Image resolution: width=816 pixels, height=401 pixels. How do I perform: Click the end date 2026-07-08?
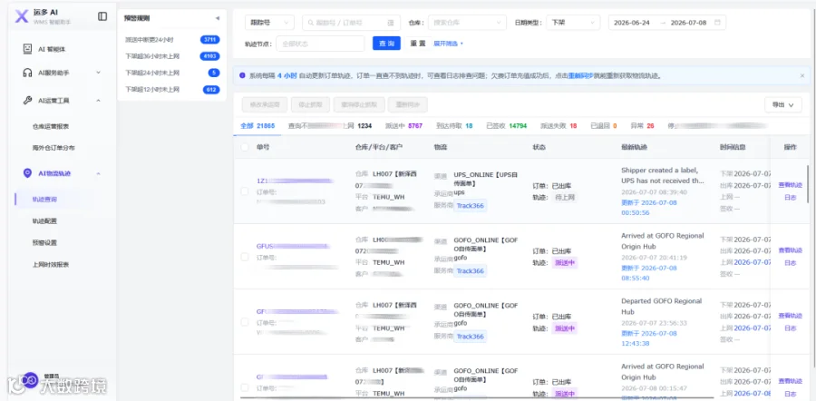[688, 23]
